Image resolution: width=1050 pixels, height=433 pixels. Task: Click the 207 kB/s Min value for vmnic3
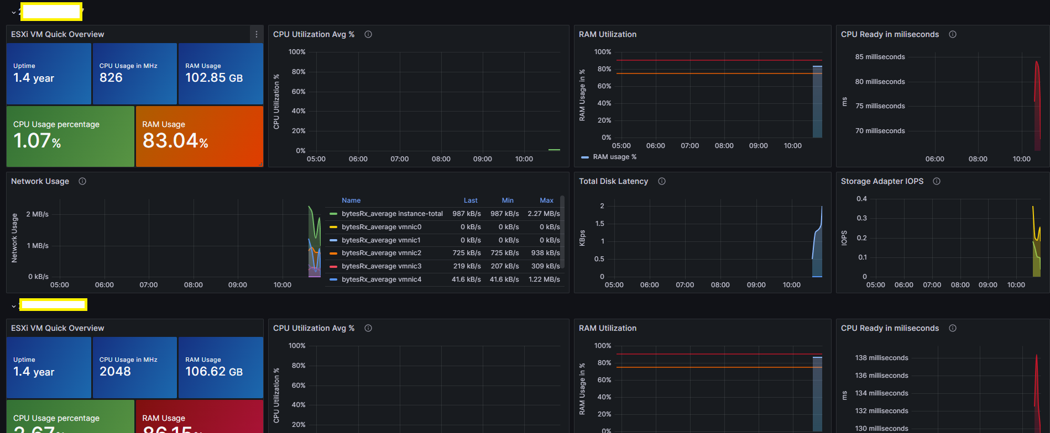tap(504, 266)
